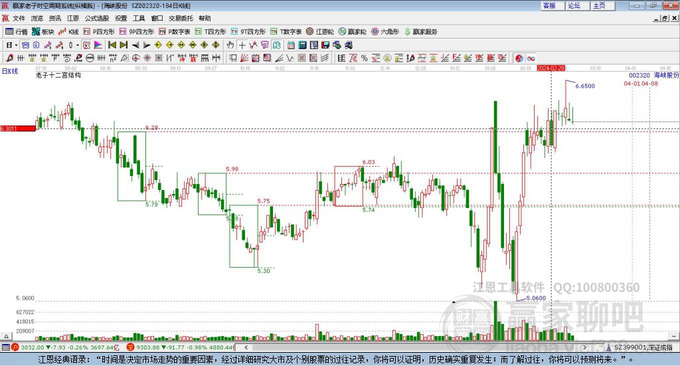
Task: Click the blue infinity loop icon
Action: [x=531, y=58]
